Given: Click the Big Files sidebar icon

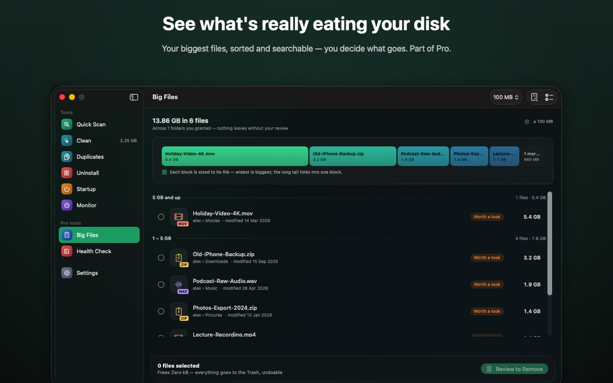Looking at the screenshot, I should pyautogui.click(x=67, y=235).
